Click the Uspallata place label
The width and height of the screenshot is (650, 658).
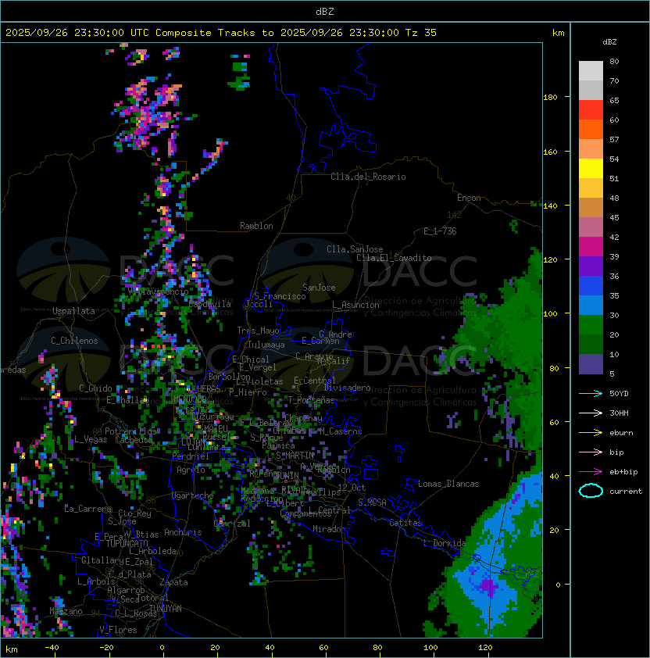pos(73,311)
